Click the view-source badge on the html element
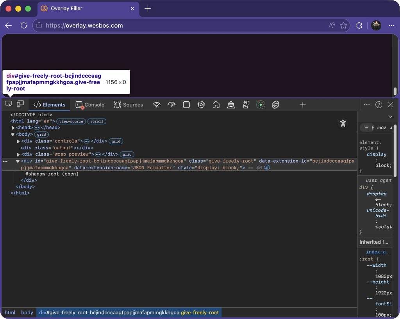The width and height of the screenshot is (400, 319). coord(71,121)
